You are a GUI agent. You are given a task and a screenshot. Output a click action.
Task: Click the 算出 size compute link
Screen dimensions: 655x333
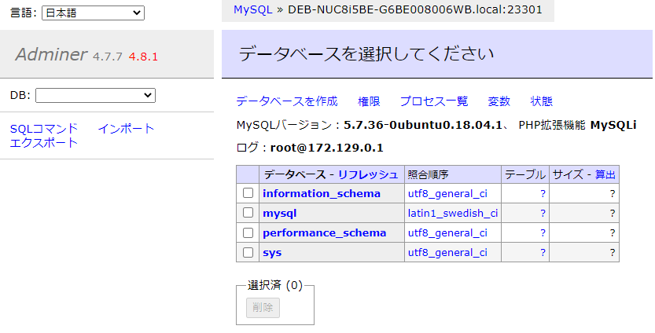[x=605, y=174]
